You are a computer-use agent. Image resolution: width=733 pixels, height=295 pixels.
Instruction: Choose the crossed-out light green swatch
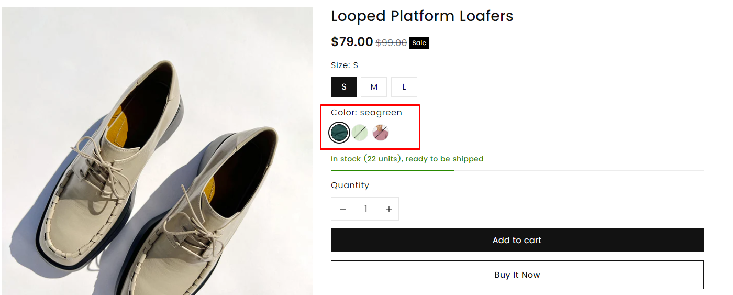(x=360, y=133)
